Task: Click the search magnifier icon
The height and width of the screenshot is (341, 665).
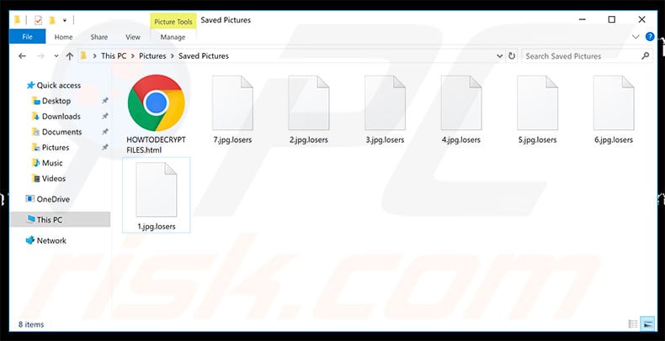Action: (645, 55)
